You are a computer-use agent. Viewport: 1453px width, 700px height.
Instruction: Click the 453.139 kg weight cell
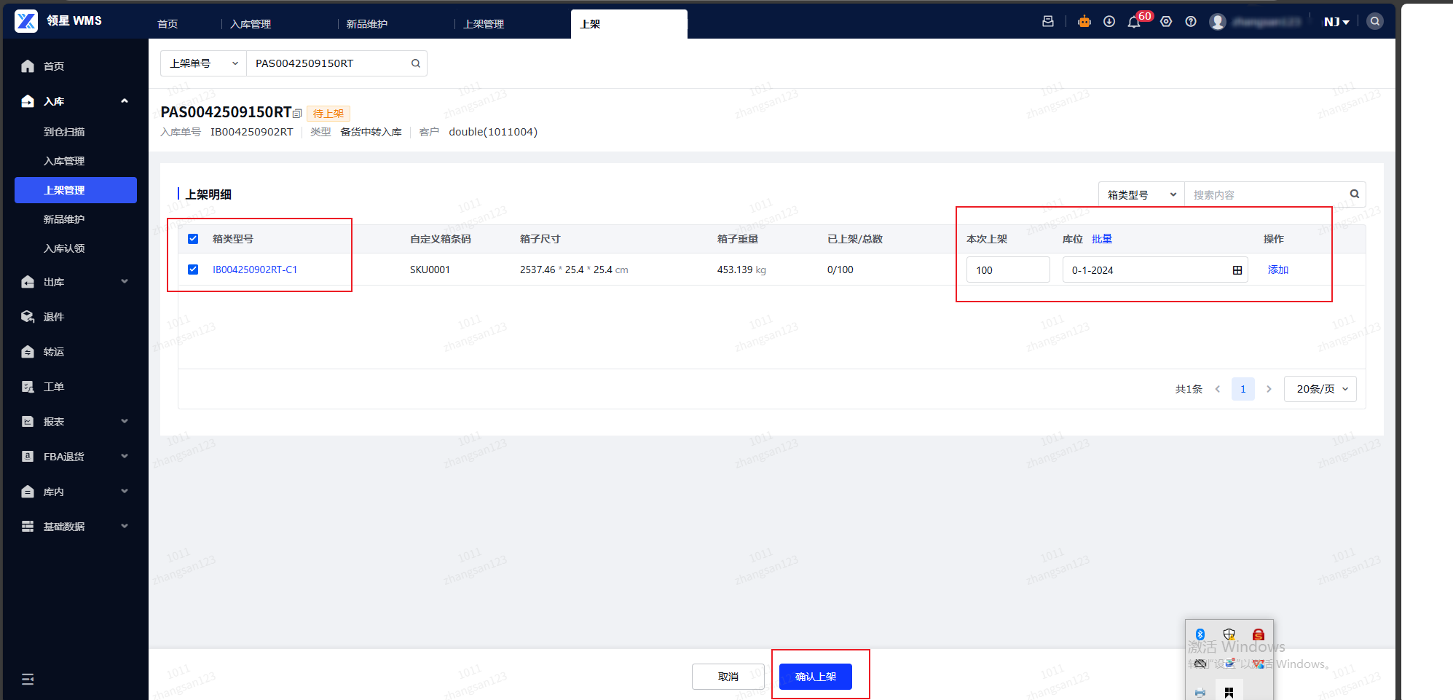[741, 270]
